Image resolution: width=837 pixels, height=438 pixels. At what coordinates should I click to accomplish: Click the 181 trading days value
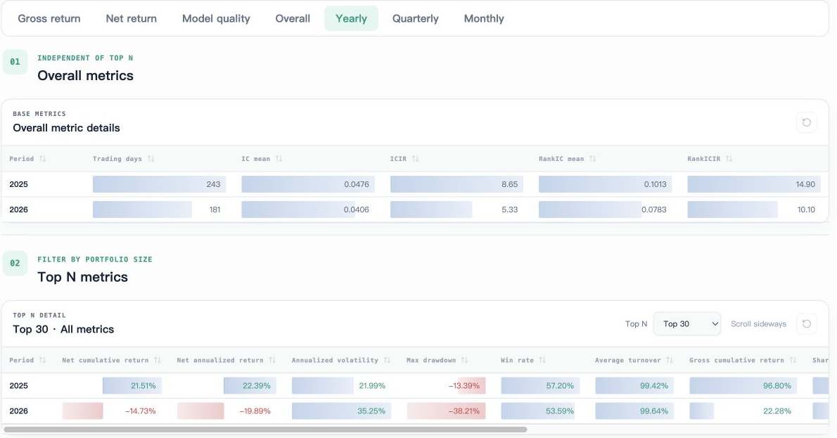[x=215, y=210]
